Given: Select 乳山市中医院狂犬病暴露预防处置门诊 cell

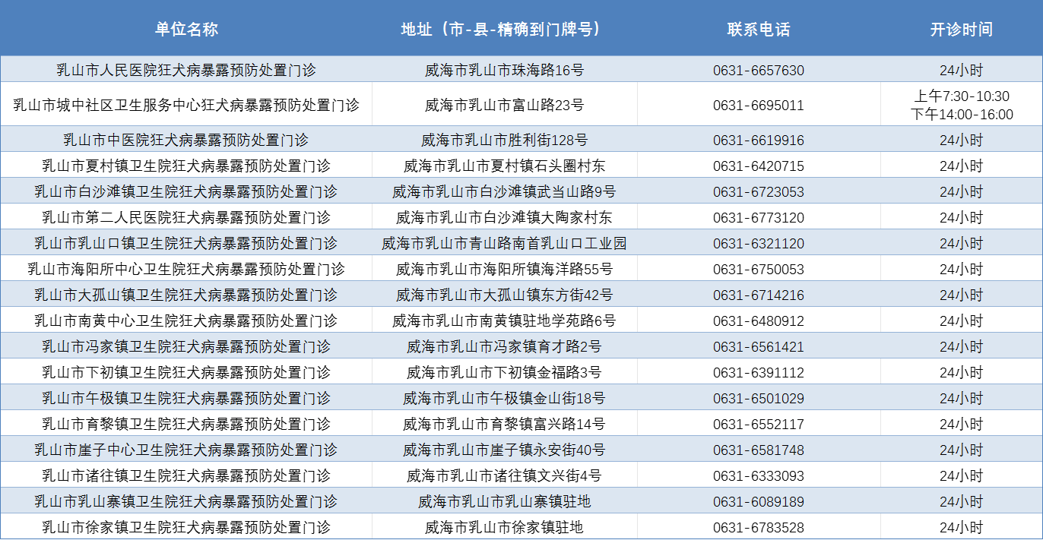Looking at the screenshot, I should point(186,140).
